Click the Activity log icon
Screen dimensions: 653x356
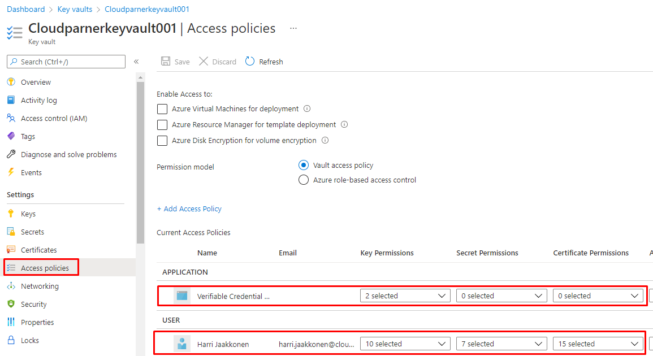(x=11, y=100)
